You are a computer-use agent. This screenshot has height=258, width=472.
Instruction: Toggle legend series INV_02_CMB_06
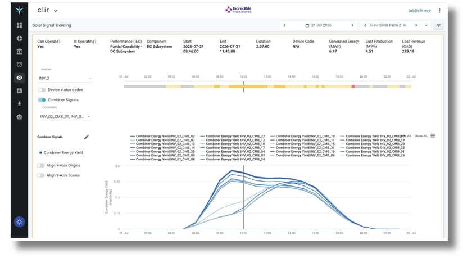[302, 155]
